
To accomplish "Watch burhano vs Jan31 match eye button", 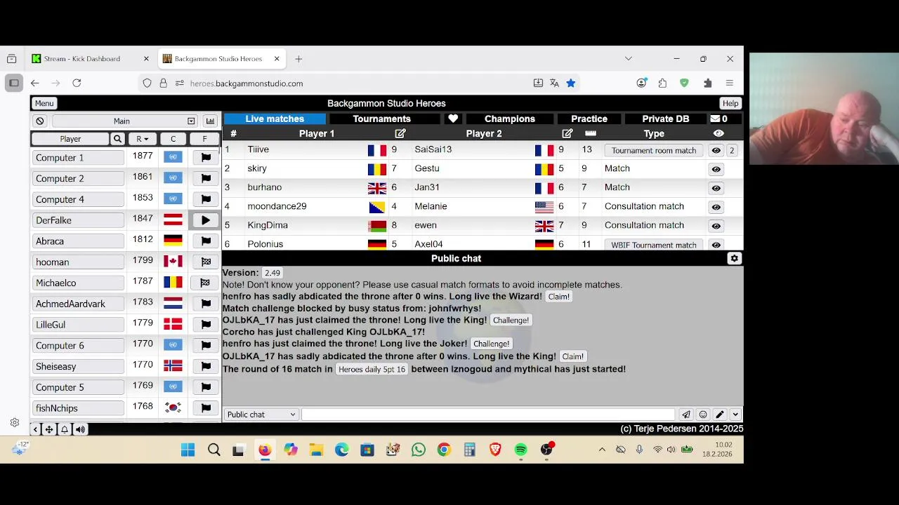I will pos(716,188).
